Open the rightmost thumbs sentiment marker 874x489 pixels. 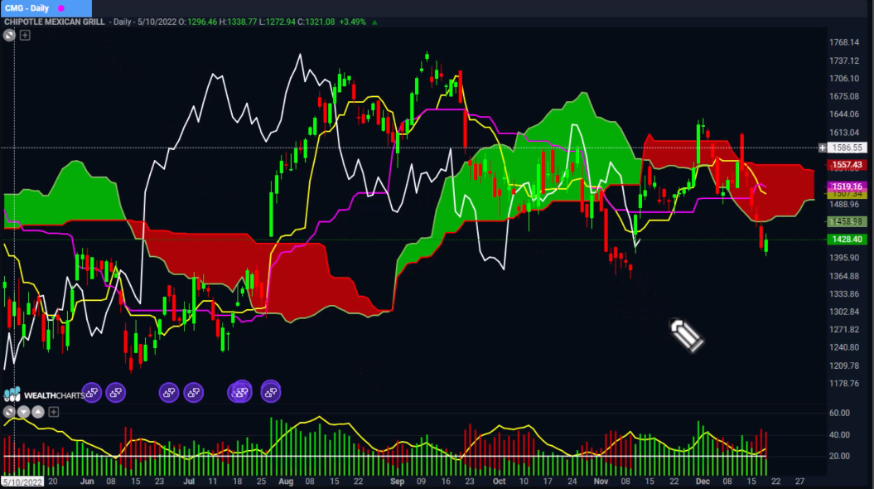click(x=271, y=393)
